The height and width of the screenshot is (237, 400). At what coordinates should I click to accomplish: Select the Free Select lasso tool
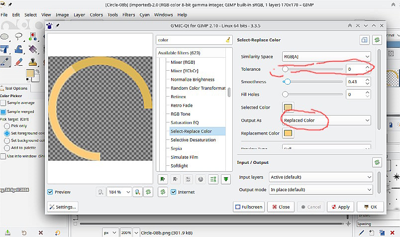(x=19, y=36)
